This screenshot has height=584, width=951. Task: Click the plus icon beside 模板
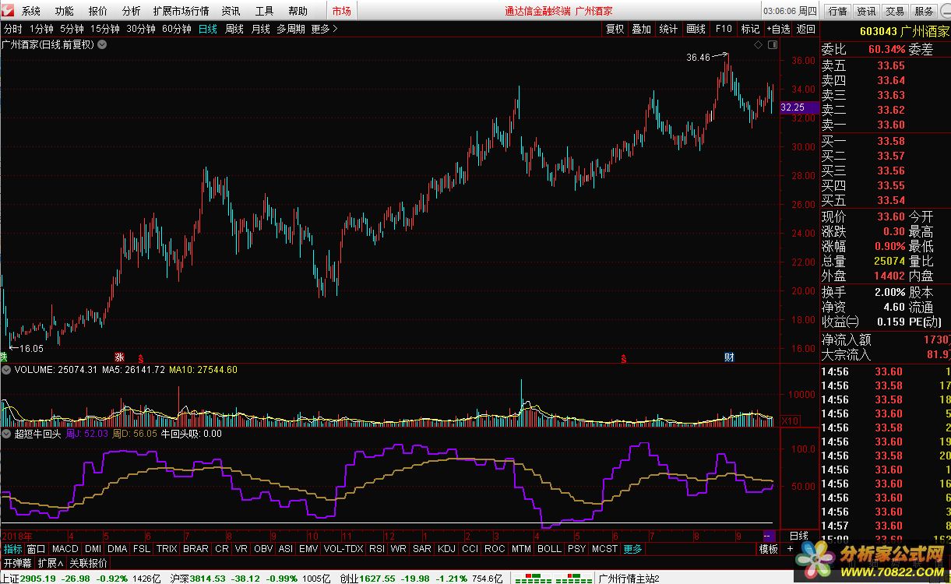tap(790, 549)
